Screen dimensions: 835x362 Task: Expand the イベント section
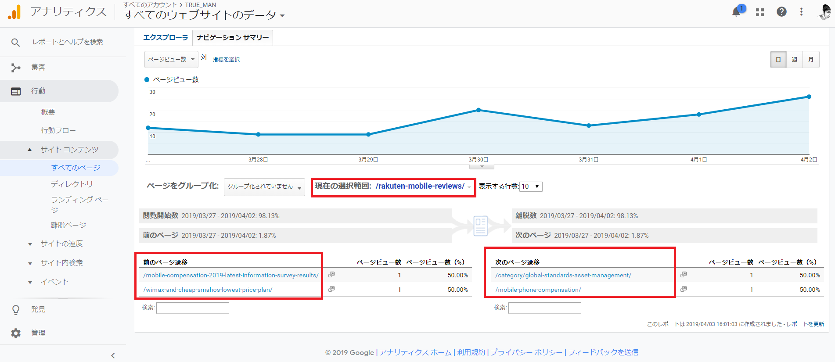coord(30,283)
